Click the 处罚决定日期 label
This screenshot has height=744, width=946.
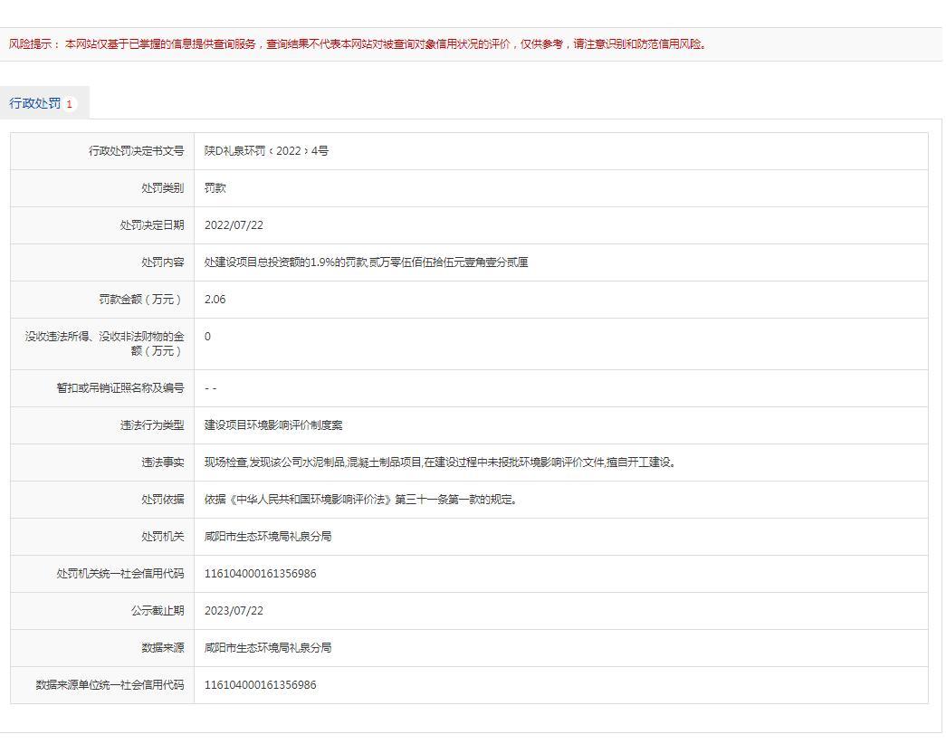tap(152, 225)
